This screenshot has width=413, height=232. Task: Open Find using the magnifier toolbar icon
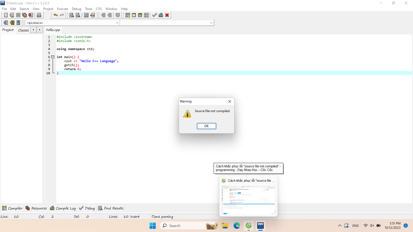click(x=71, y=15)
